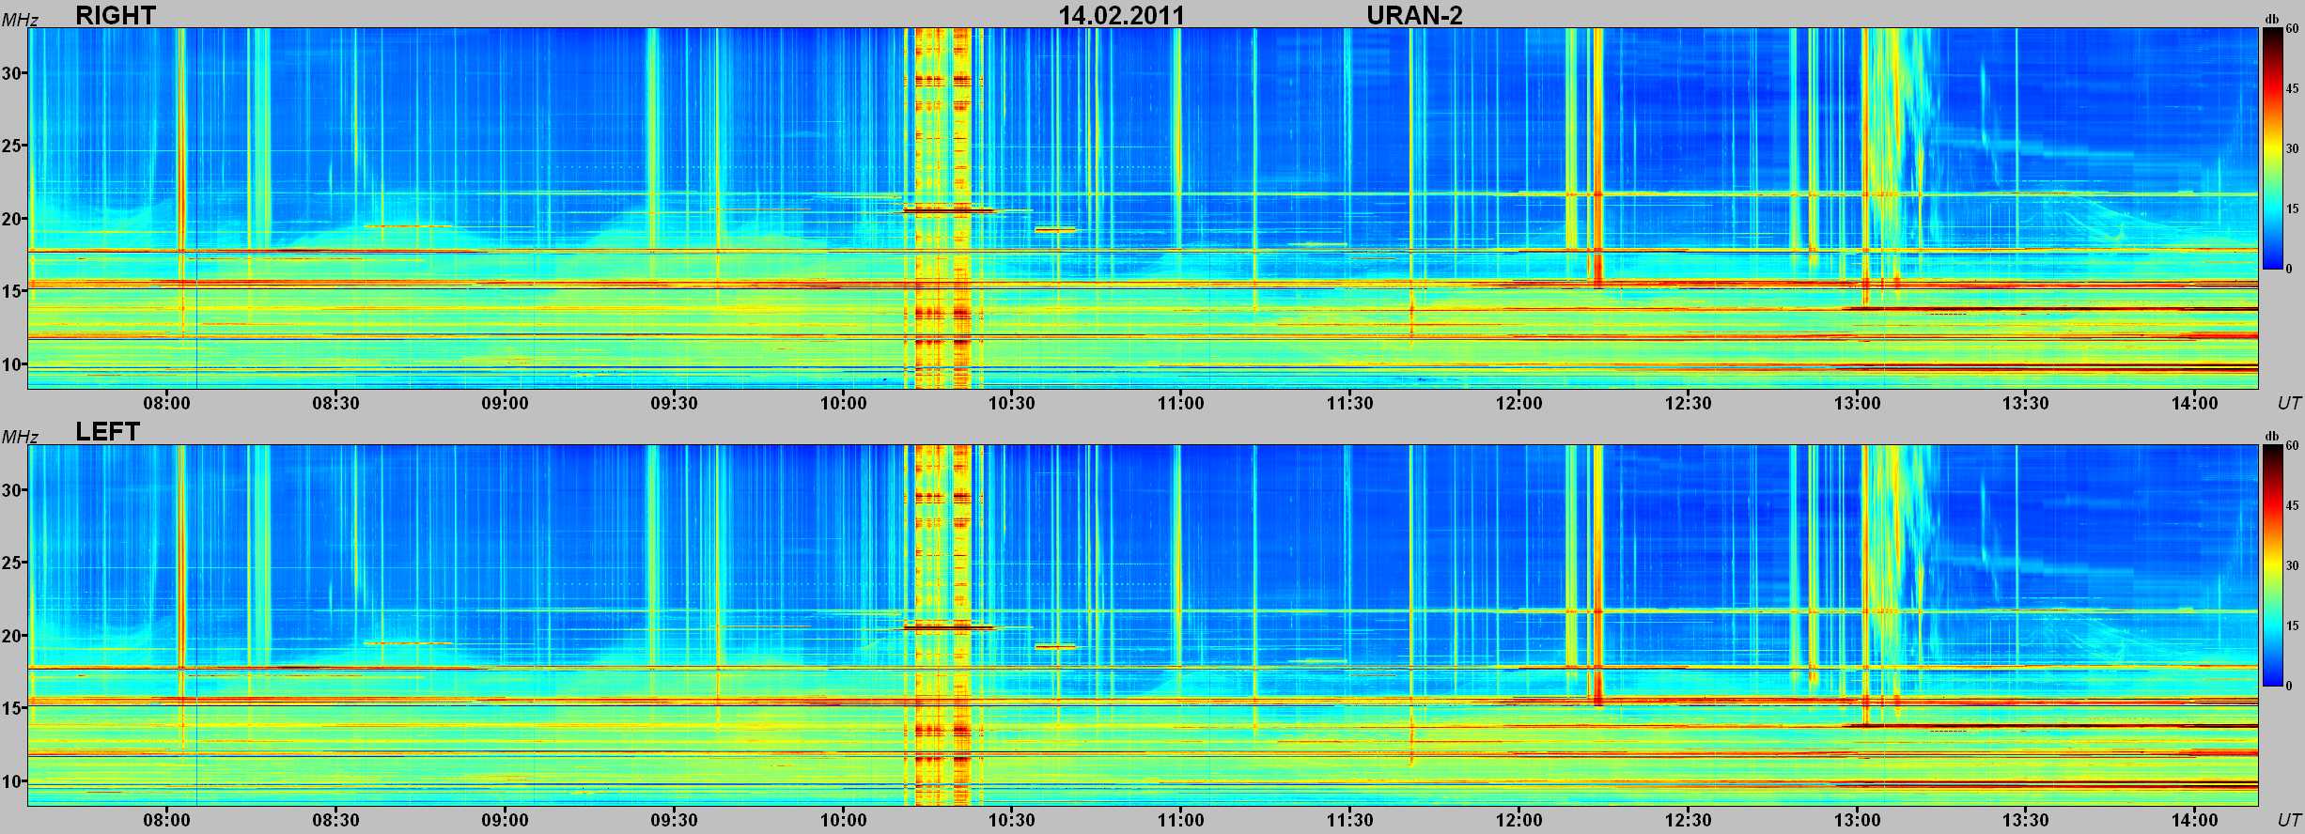Click the 30 MHz tick label of the LEFT panel
This screenshot has height=834, width=2305.
[x=11, y=490]
